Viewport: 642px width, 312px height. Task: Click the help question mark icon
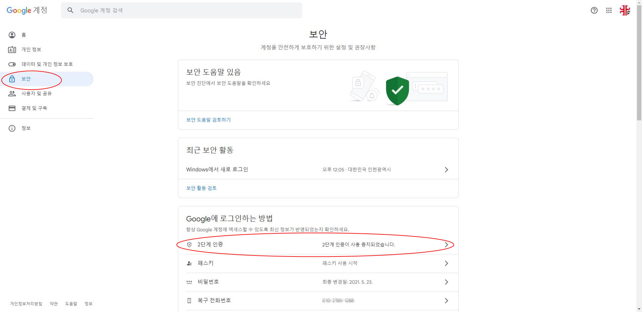coord(594,10)
